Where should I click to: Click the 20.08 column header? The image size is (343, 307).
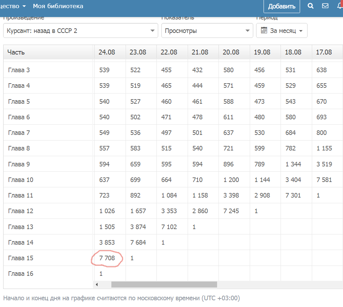(x=231, y=52)
